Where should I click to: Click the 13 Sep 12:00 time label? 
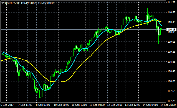coord(133,105)
